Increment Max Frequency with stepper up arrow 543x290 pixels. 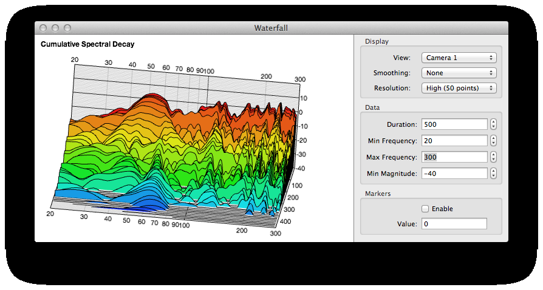pos(493,155)
